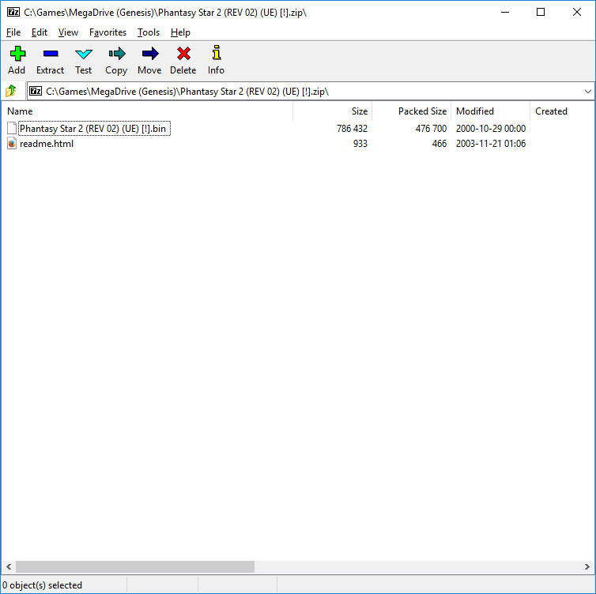This screenshot has height=594, width=596.
Task: Open the Favorites menu
Action: 108,32
